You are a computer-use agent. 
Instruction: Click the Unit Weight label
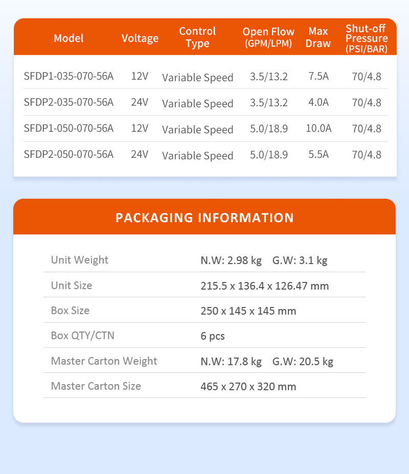80,260
